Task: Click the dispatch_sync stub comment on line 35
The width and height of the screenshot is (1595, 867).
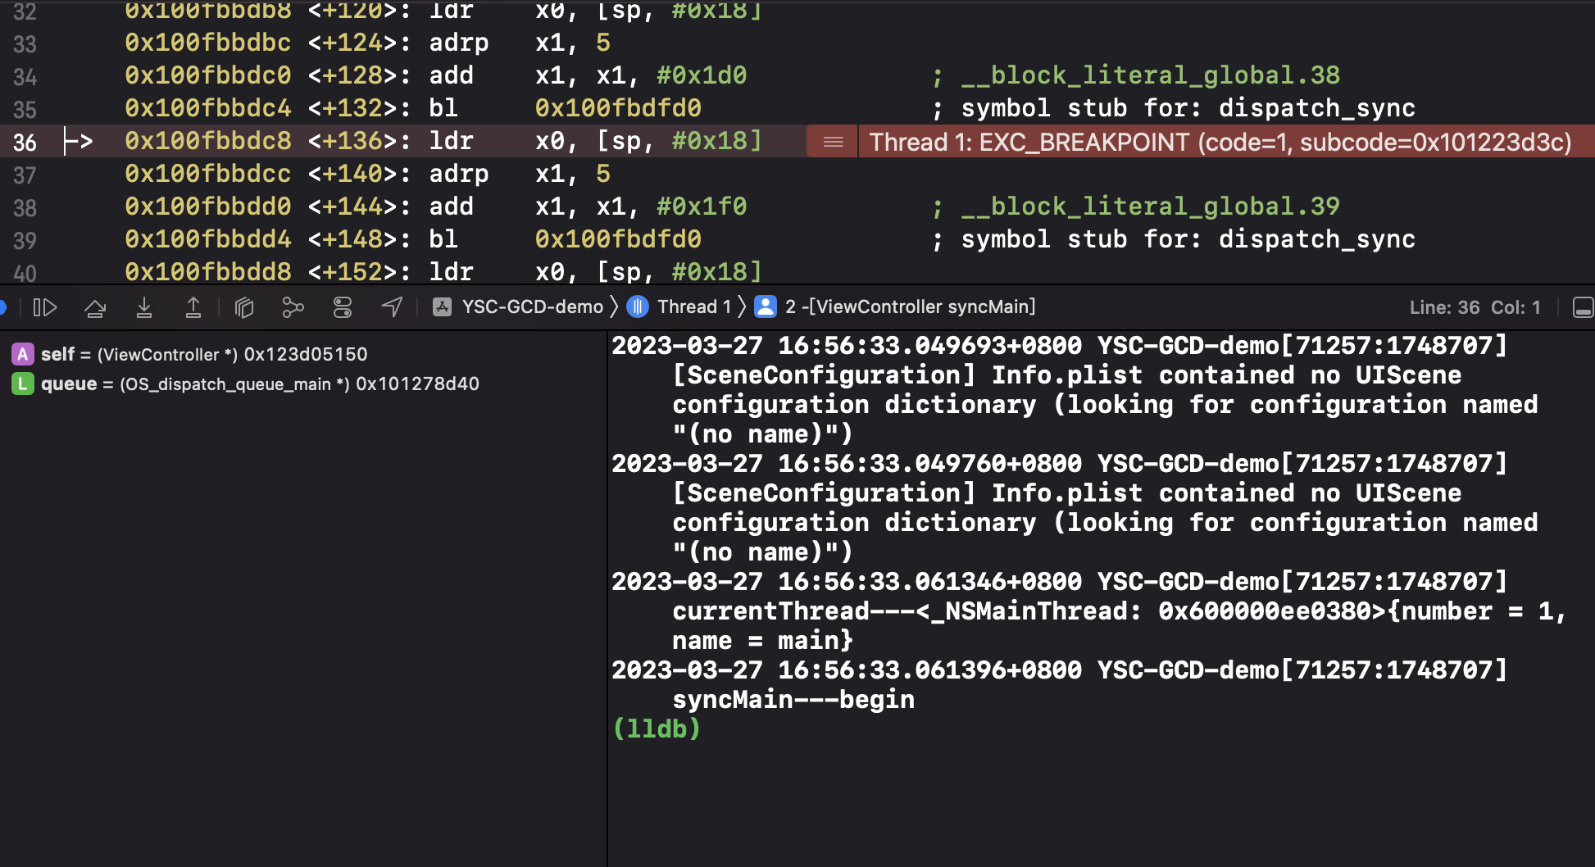Action: [1188, 108]
